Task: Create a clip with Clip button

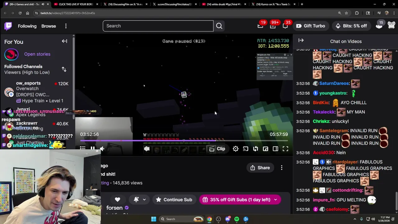Action: click(x=217, y=149)
